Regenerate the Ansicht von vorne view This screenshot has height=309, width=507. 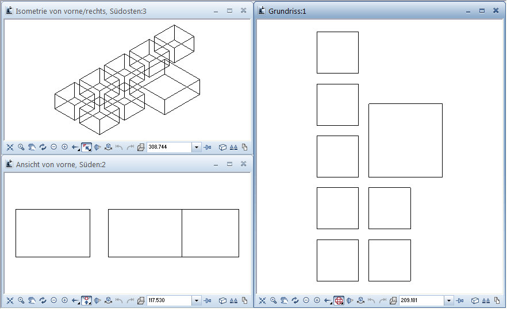[43, 300]
